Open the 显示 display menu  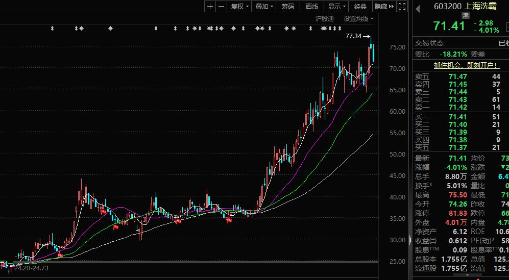[336, 7]
